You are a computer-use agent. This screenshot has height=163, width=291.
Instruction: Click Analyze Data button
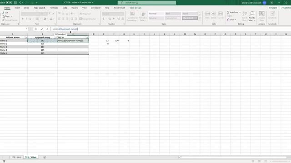(x=262, y=16)
